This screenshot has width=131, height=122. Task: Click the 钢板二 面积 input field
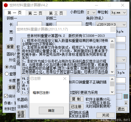pyautogui.click(x=69, y=24)
